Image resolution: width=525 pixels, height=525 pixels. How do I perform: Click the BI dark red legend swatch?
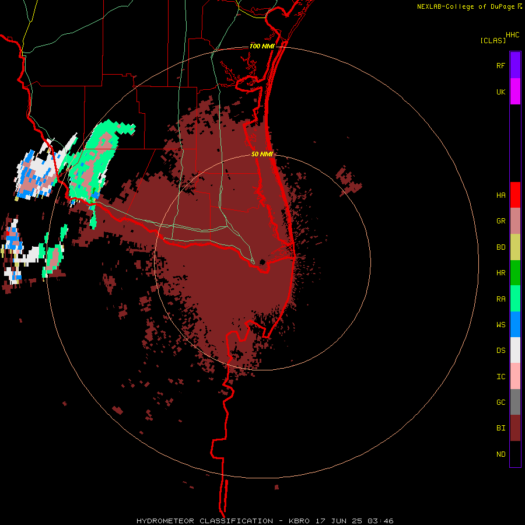(x=515, y=428)
